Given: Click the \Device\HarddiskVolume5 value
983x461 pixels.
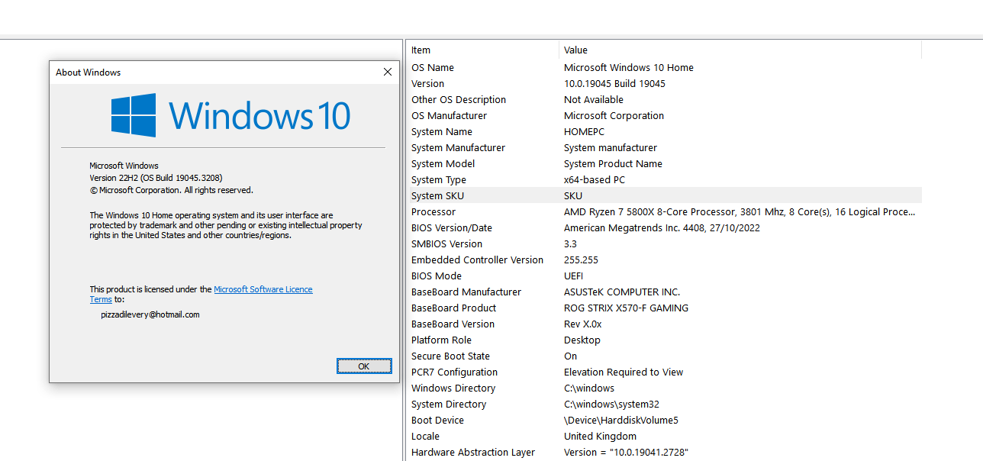Looking at the screenshot, I should [x=621, y=421].
